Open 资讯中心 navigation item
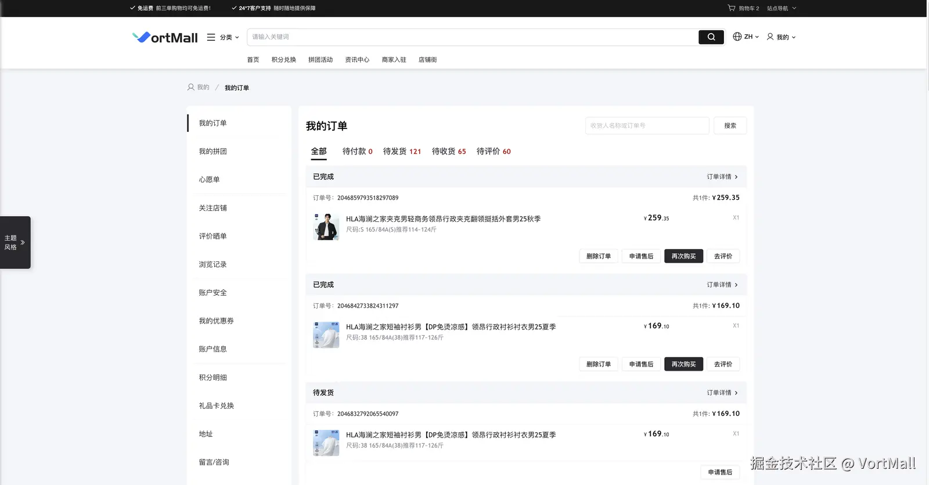929x485 pixels. [x=357, y=60]
